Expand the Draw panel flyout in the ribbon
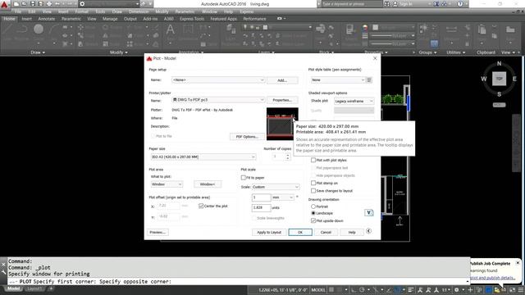 click(38, 52)
